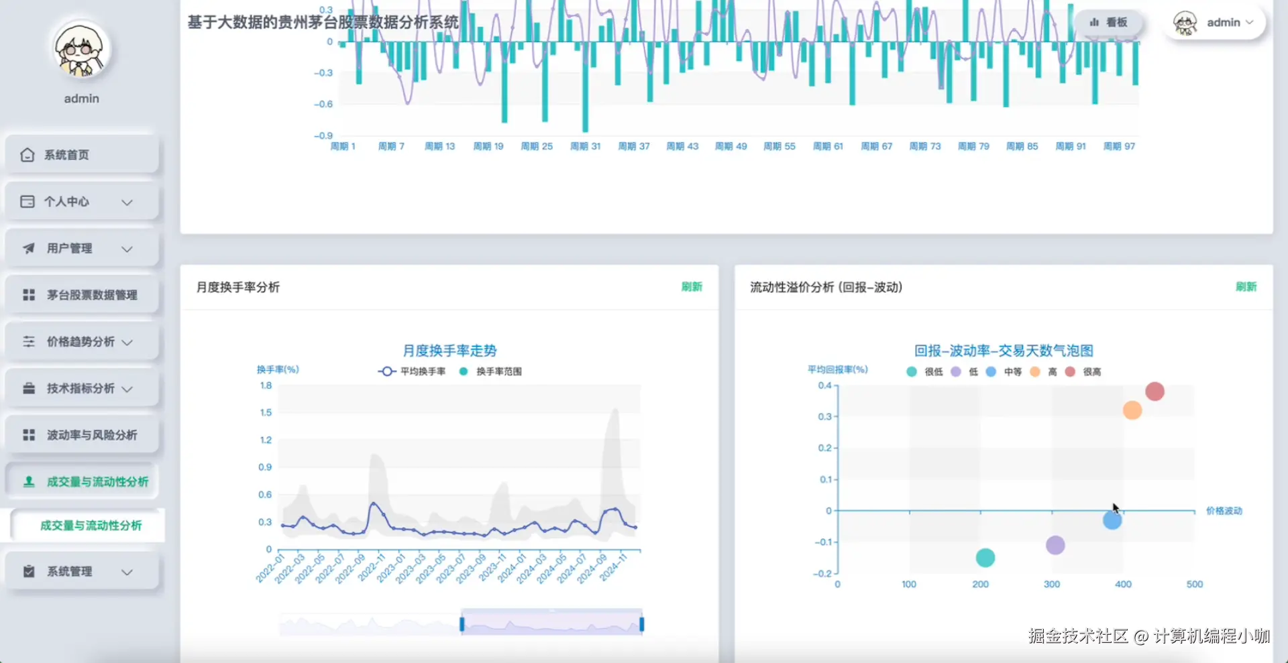Viewport: 1288px width, 663px height.
Task: Expand the 技术指标分析 chevron
Action: pos(127,389)
